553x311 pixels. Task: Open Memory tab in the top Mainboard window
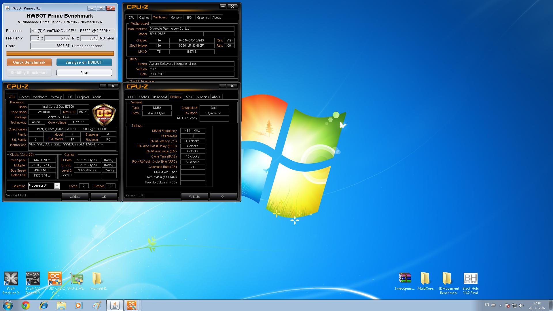point(176,18)
